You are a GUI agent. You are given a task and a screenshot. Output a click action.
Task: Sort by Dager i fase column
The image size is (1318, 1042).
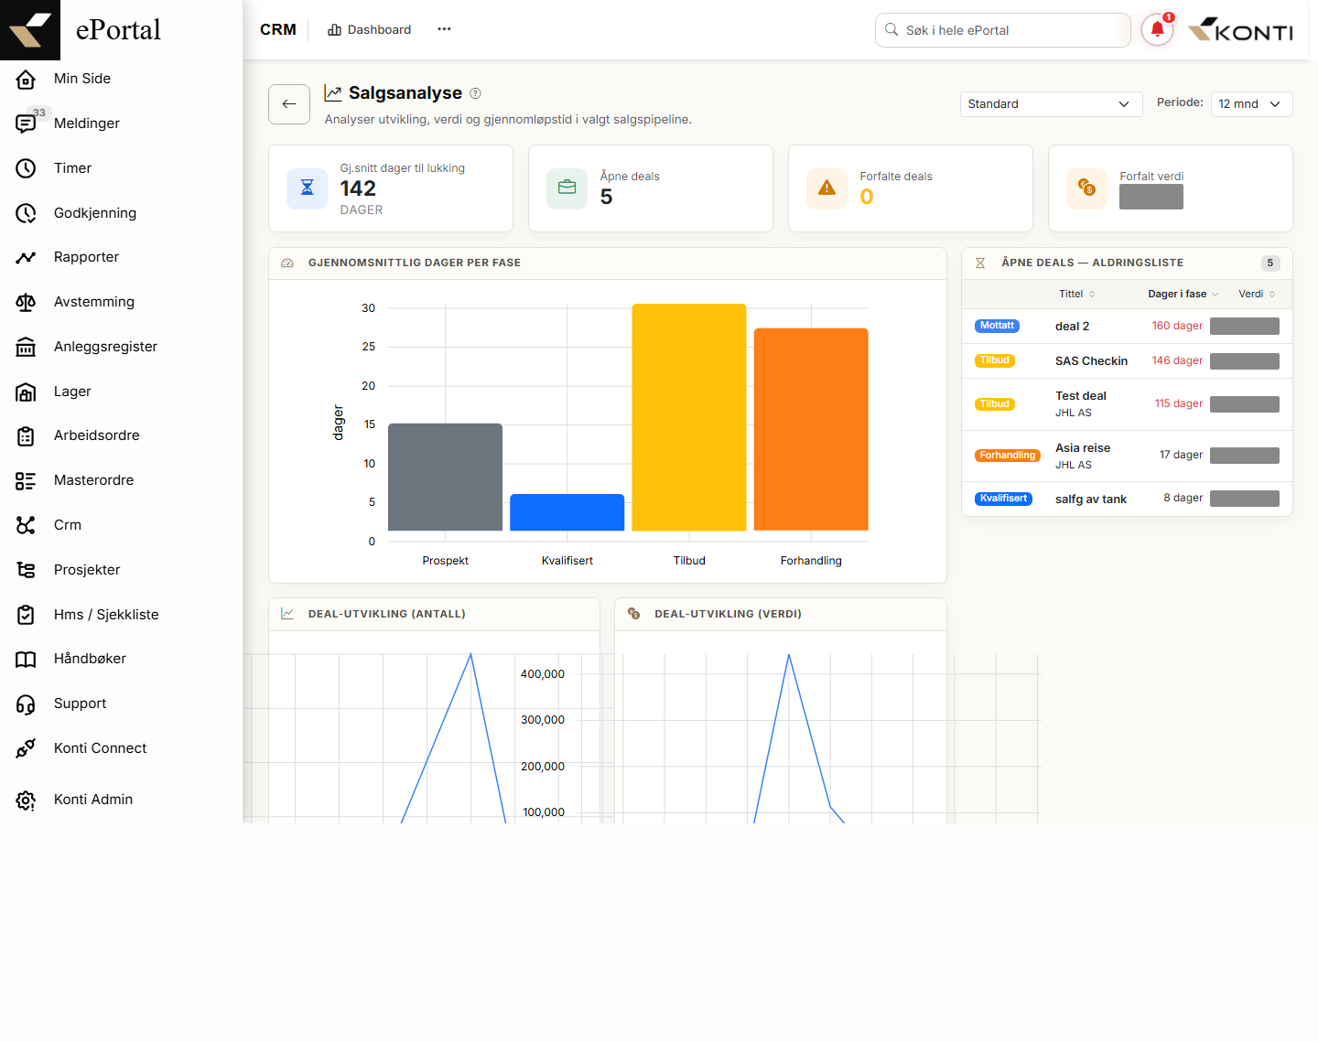coord(1183,294)
